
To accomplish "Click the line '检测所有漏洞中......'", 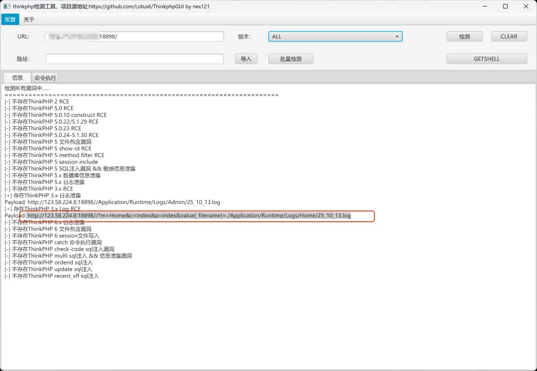I will coord(27,88).
